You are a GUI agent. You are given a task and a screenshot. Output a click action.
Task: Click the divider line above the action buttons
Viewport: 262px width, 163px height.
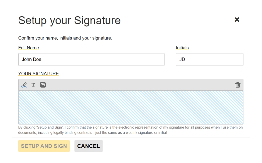(131, 137)
